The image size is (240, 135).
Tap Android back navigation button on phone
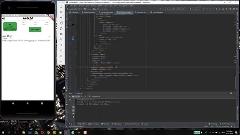(x=13, y=103)
